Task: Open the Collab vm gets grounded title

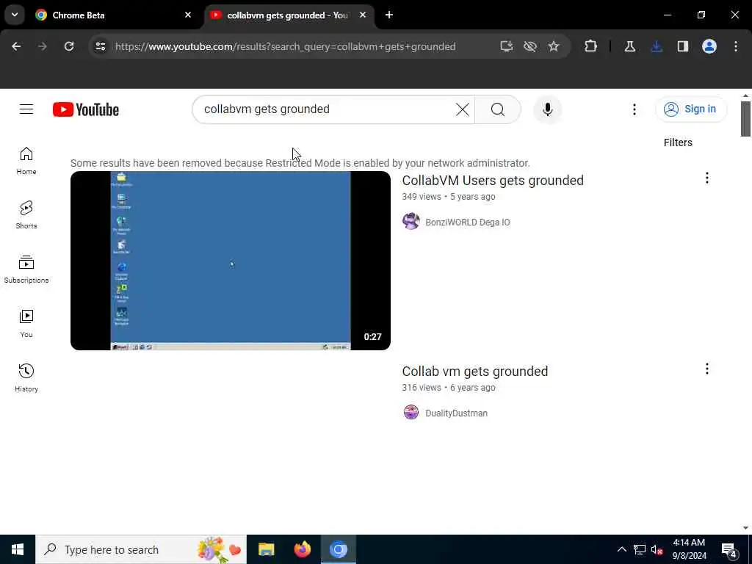Action: [x=475, y=371]
